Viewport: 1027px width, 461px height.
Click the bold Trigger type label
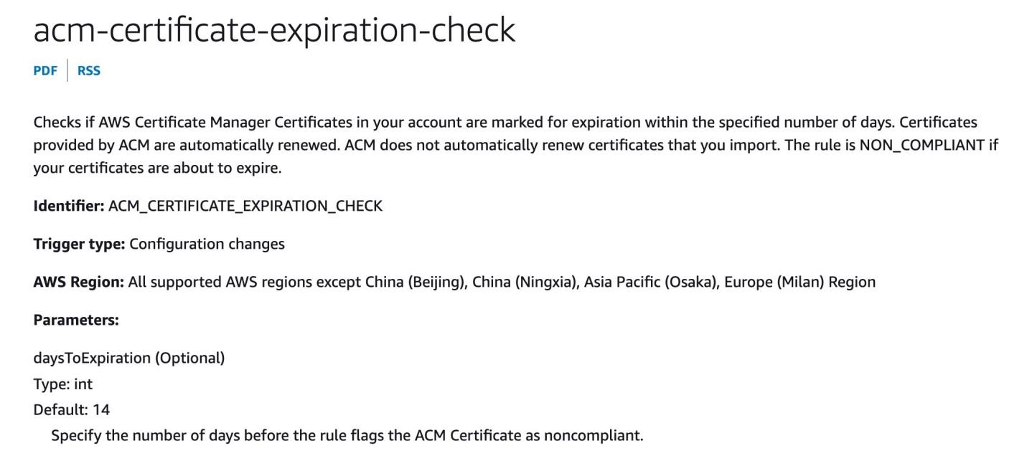(x=80, y=244)
